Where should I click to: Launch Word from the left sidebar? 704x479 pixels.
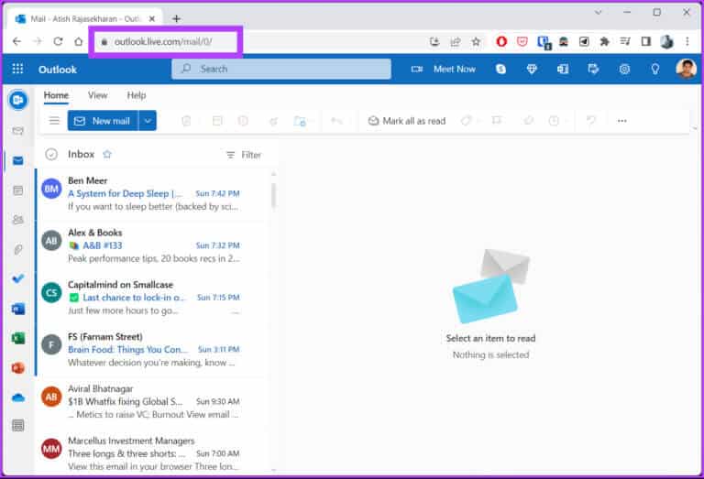click(x=18, y=309)
